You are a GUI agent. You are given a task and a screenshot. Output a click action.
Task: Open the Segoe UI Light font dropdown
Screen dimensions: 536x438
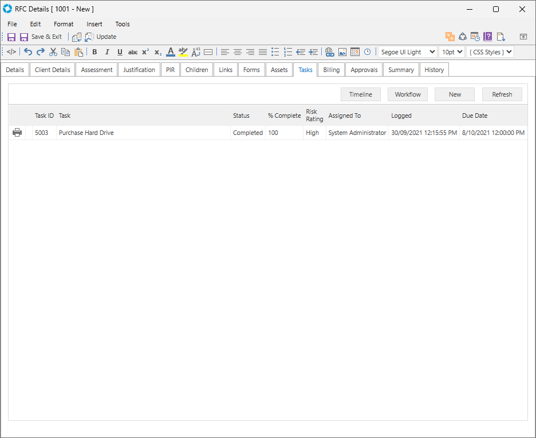[x=407, y=52]
